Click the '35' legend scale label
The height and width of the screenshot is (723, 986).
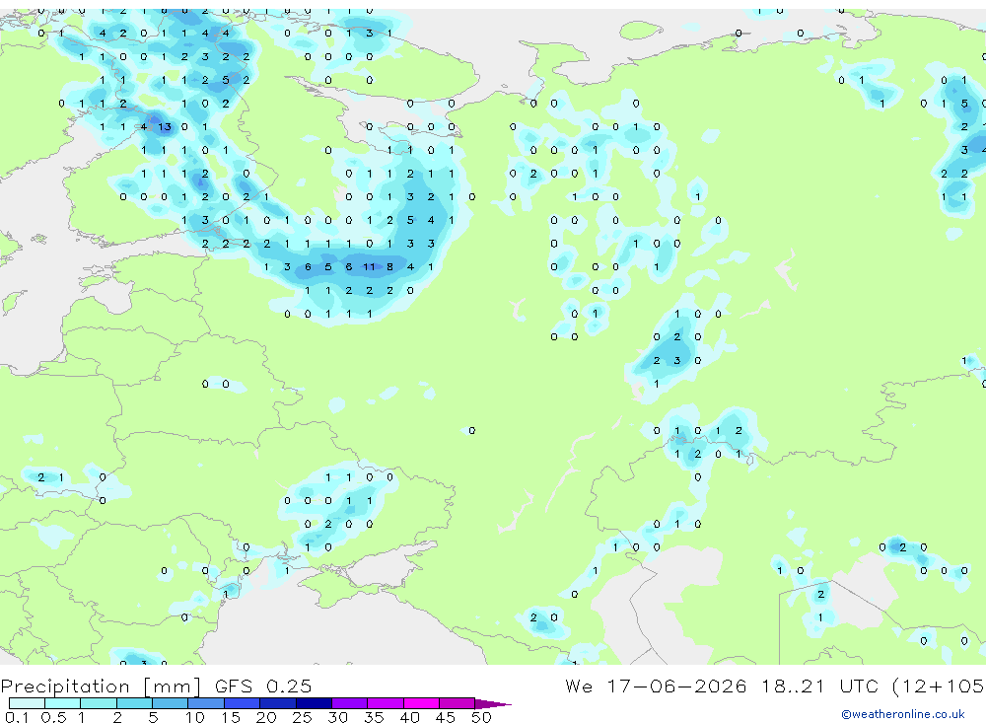(374, 717)
